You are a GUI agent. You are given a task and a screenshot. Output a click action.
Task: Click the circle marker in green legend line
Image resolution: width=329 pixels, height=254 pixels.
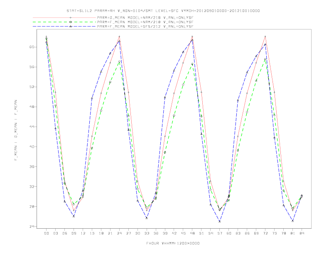point(71,22)
